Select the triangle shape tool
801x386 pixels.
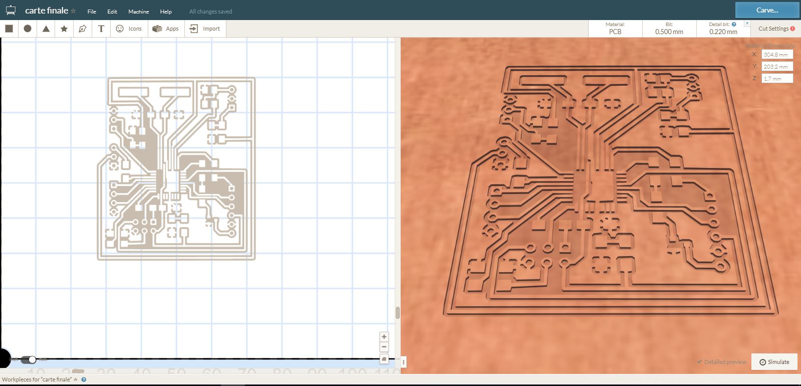(46, 29)
